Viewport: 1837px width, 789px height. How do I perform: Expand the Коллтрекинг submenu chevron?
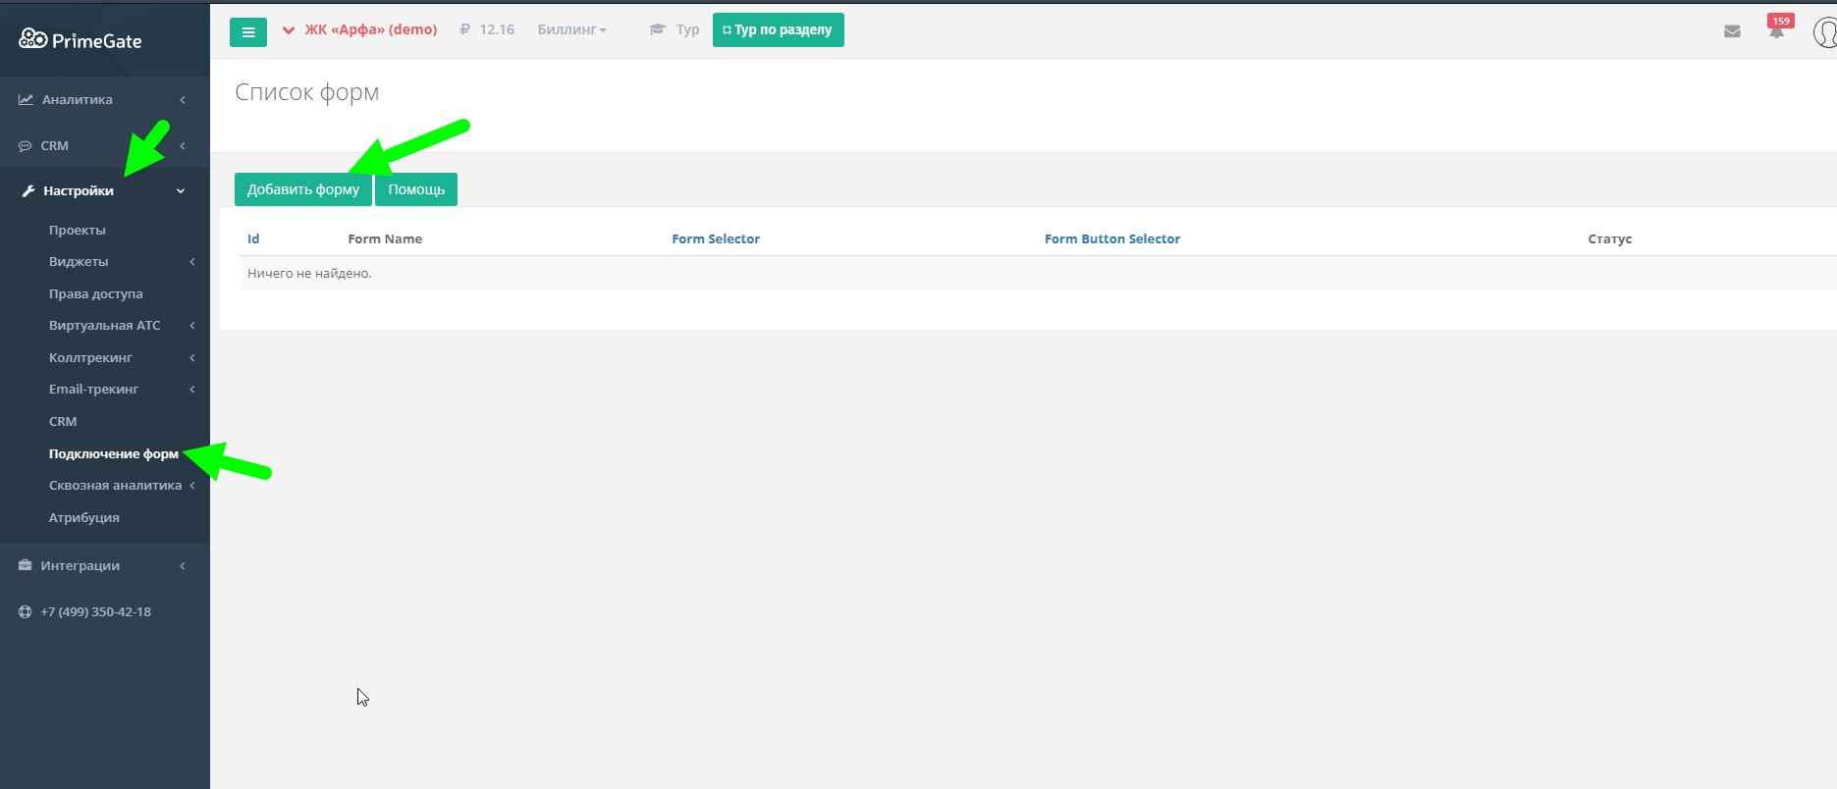click(x=192, y=358)
